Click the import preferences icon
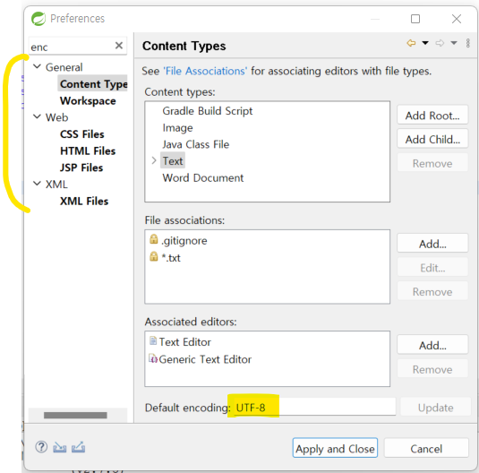This screenshot has height=473, width=479. (x=60, y=447)
